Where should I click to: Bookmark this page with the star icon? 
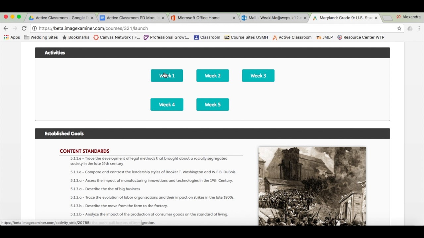pyautogui.click(x=399, y=28)
